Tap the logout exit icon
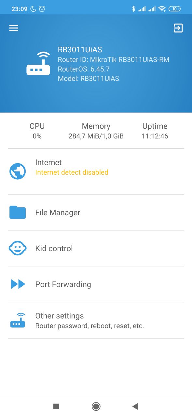 point(178,28)
